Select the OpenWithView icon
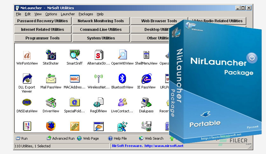Screen dimensions: 266x154 [x=122, y=55]
